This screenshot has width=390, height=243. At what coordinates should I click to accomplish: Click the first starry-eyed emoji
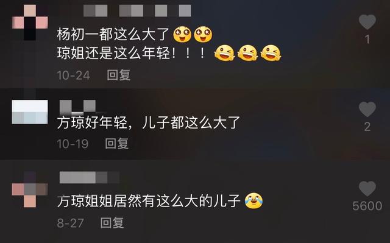(x=182, y=34)
